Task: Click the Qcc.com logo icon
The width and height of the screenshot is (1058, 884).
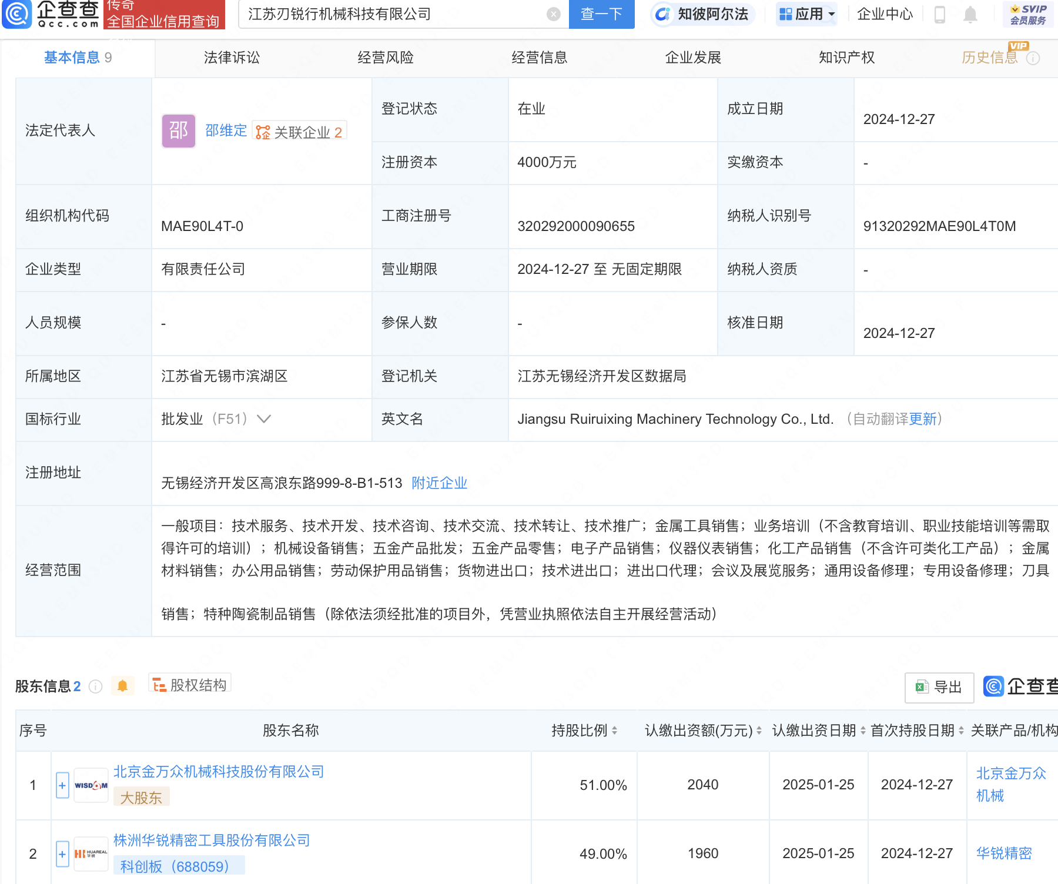Action: pyautogui.click(x=17, y=14)
